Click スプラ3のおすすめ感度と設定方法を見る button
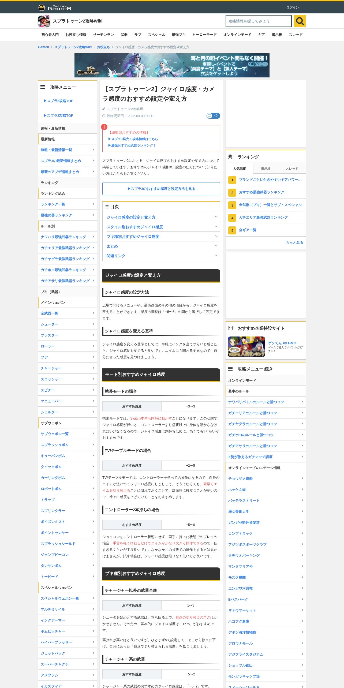Image resolution: width=344 pixels, height=688 pixels. [161, 189]
